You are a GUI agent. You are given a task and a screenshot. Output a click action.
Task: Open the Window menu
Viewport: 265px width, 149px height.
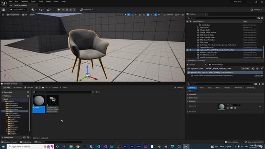point(24,1)
